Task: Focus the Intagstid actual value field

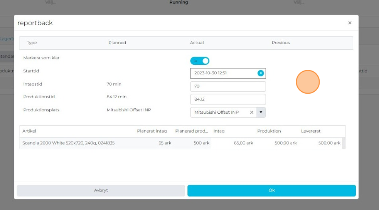Action: pos(228,86)
